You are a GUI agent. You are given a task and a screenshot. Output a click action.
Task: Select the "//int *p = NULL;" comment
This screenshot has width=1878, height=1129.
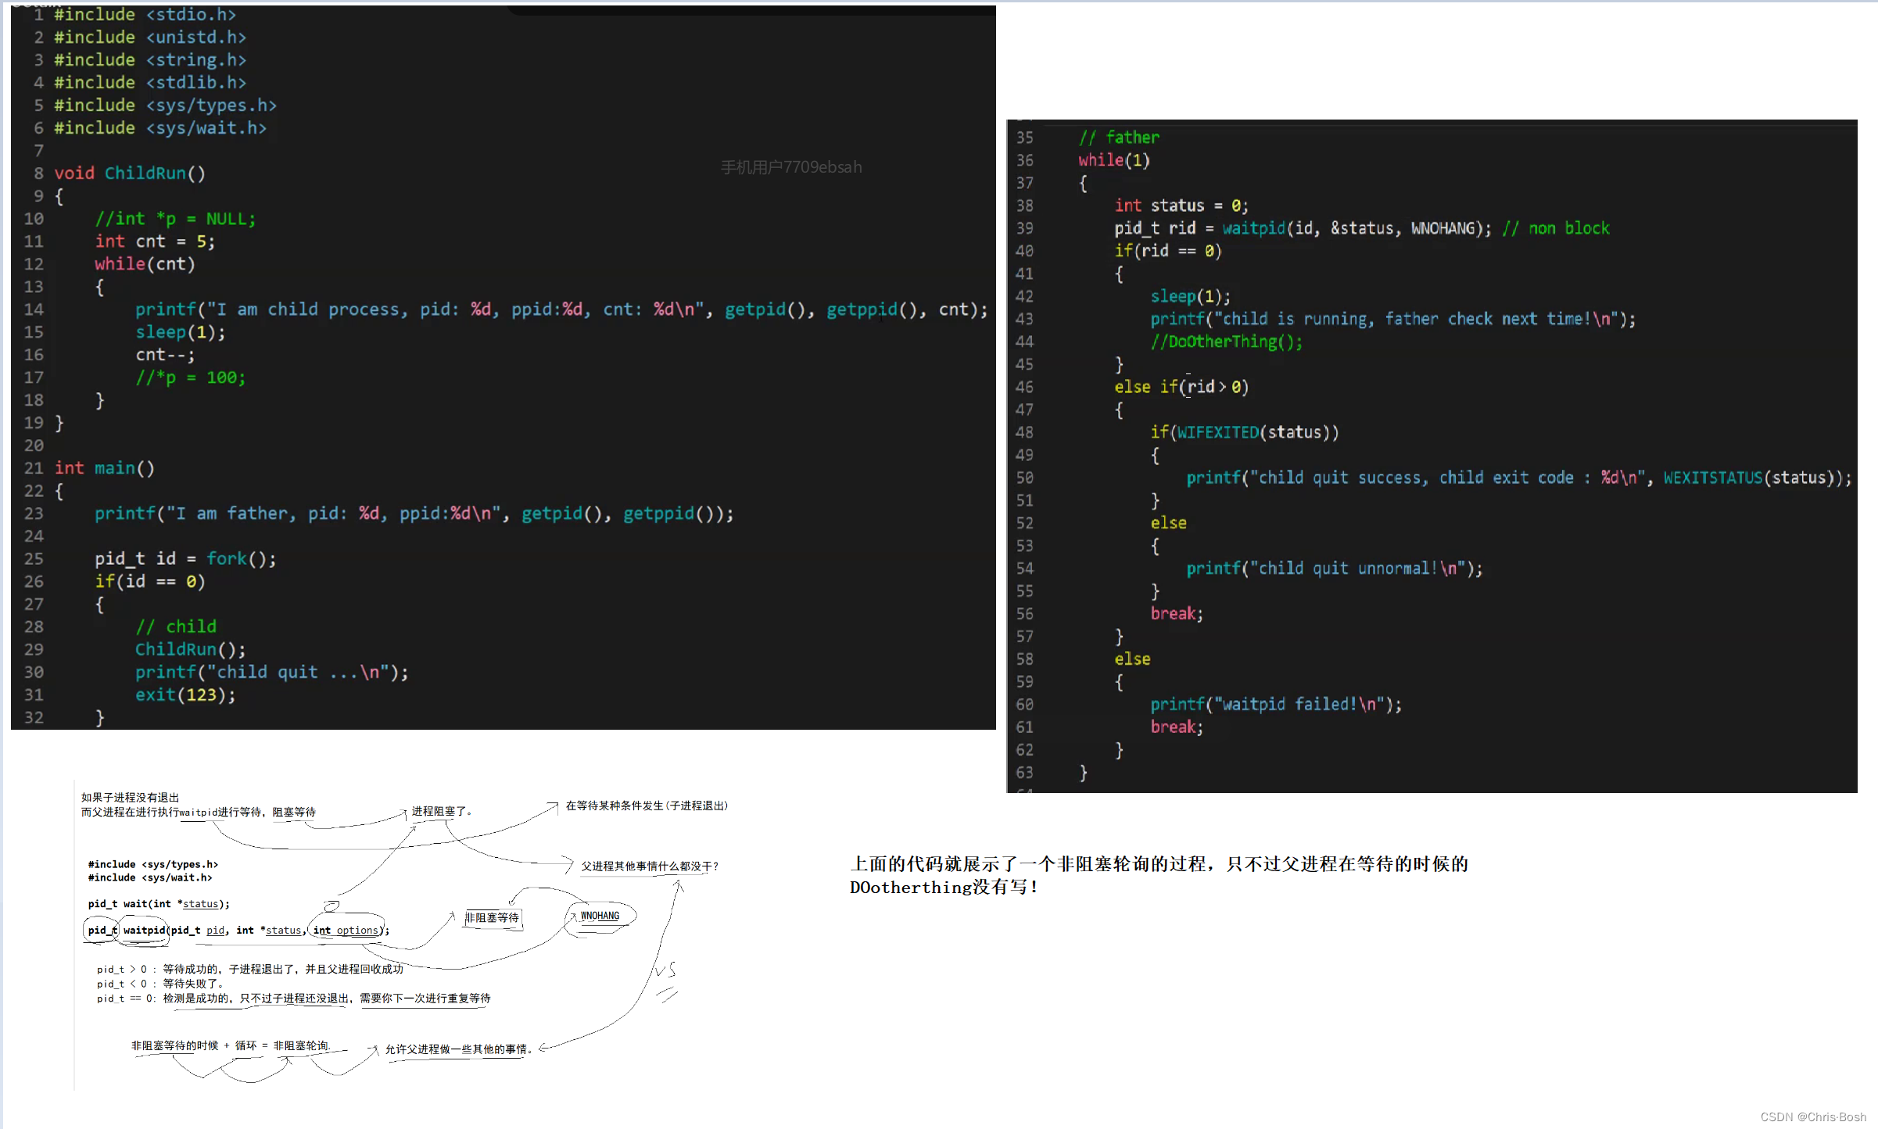(x=175, y=219)
